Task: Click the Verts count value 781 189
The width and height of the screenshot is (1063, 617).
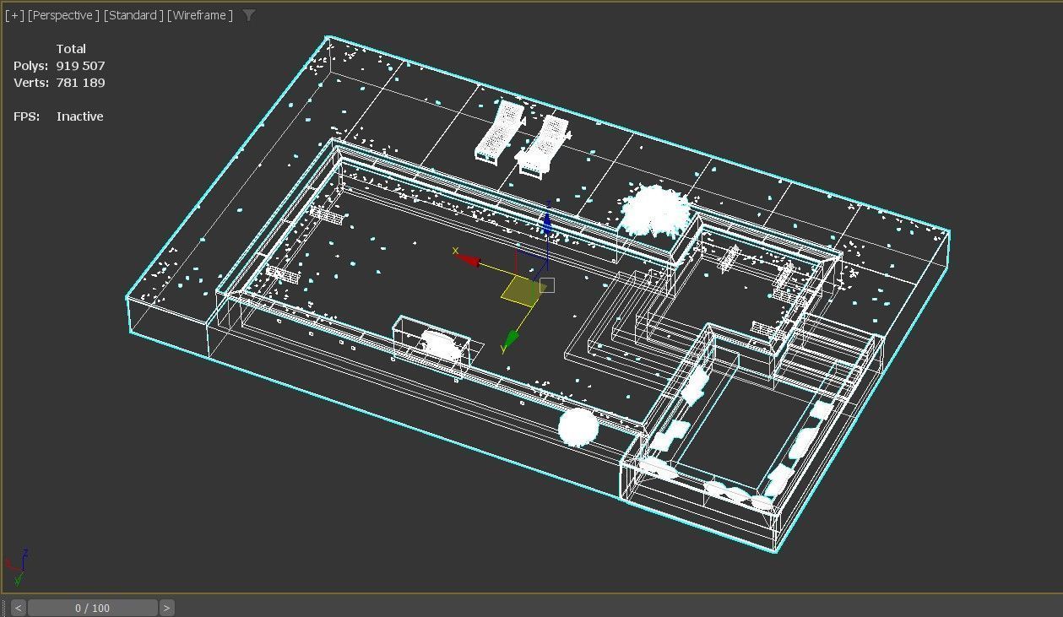Action: click(81, 83)
